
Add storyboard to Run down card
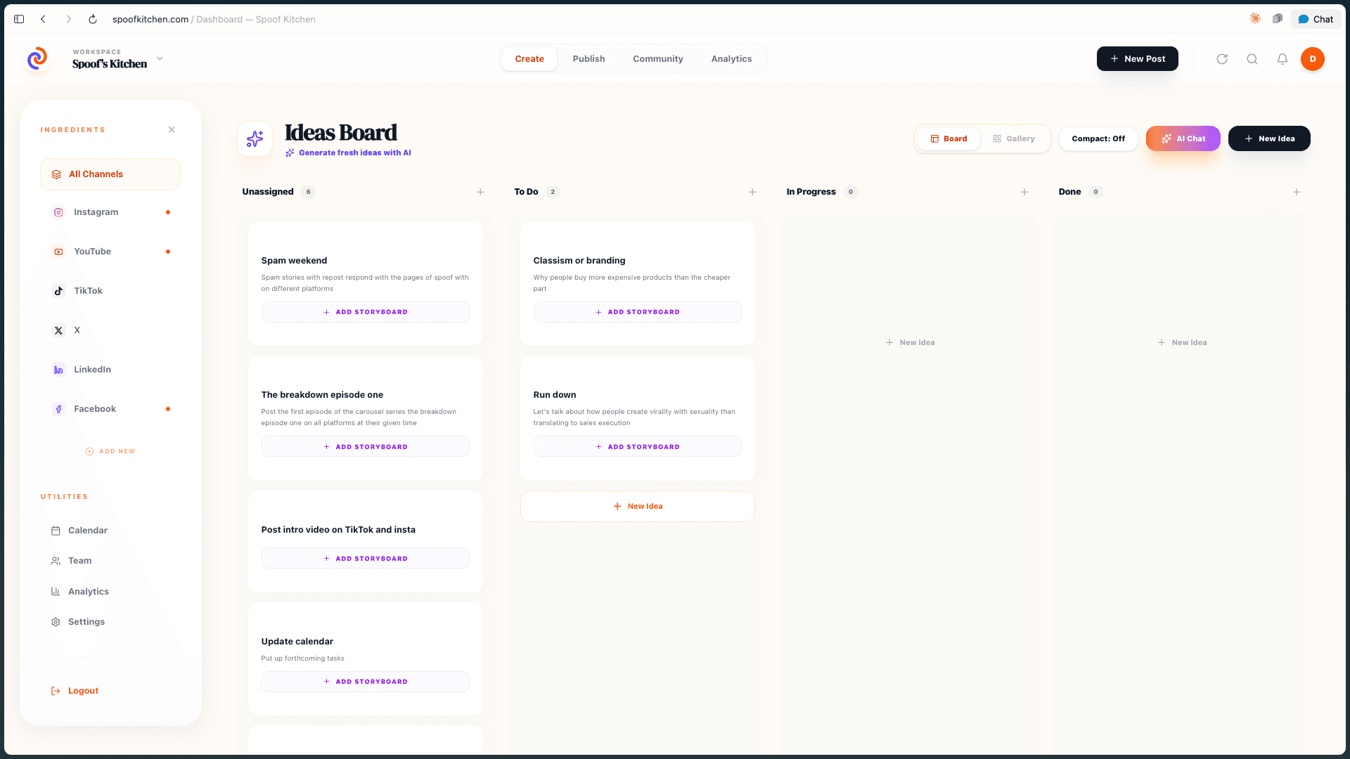(x=638, y=447)
